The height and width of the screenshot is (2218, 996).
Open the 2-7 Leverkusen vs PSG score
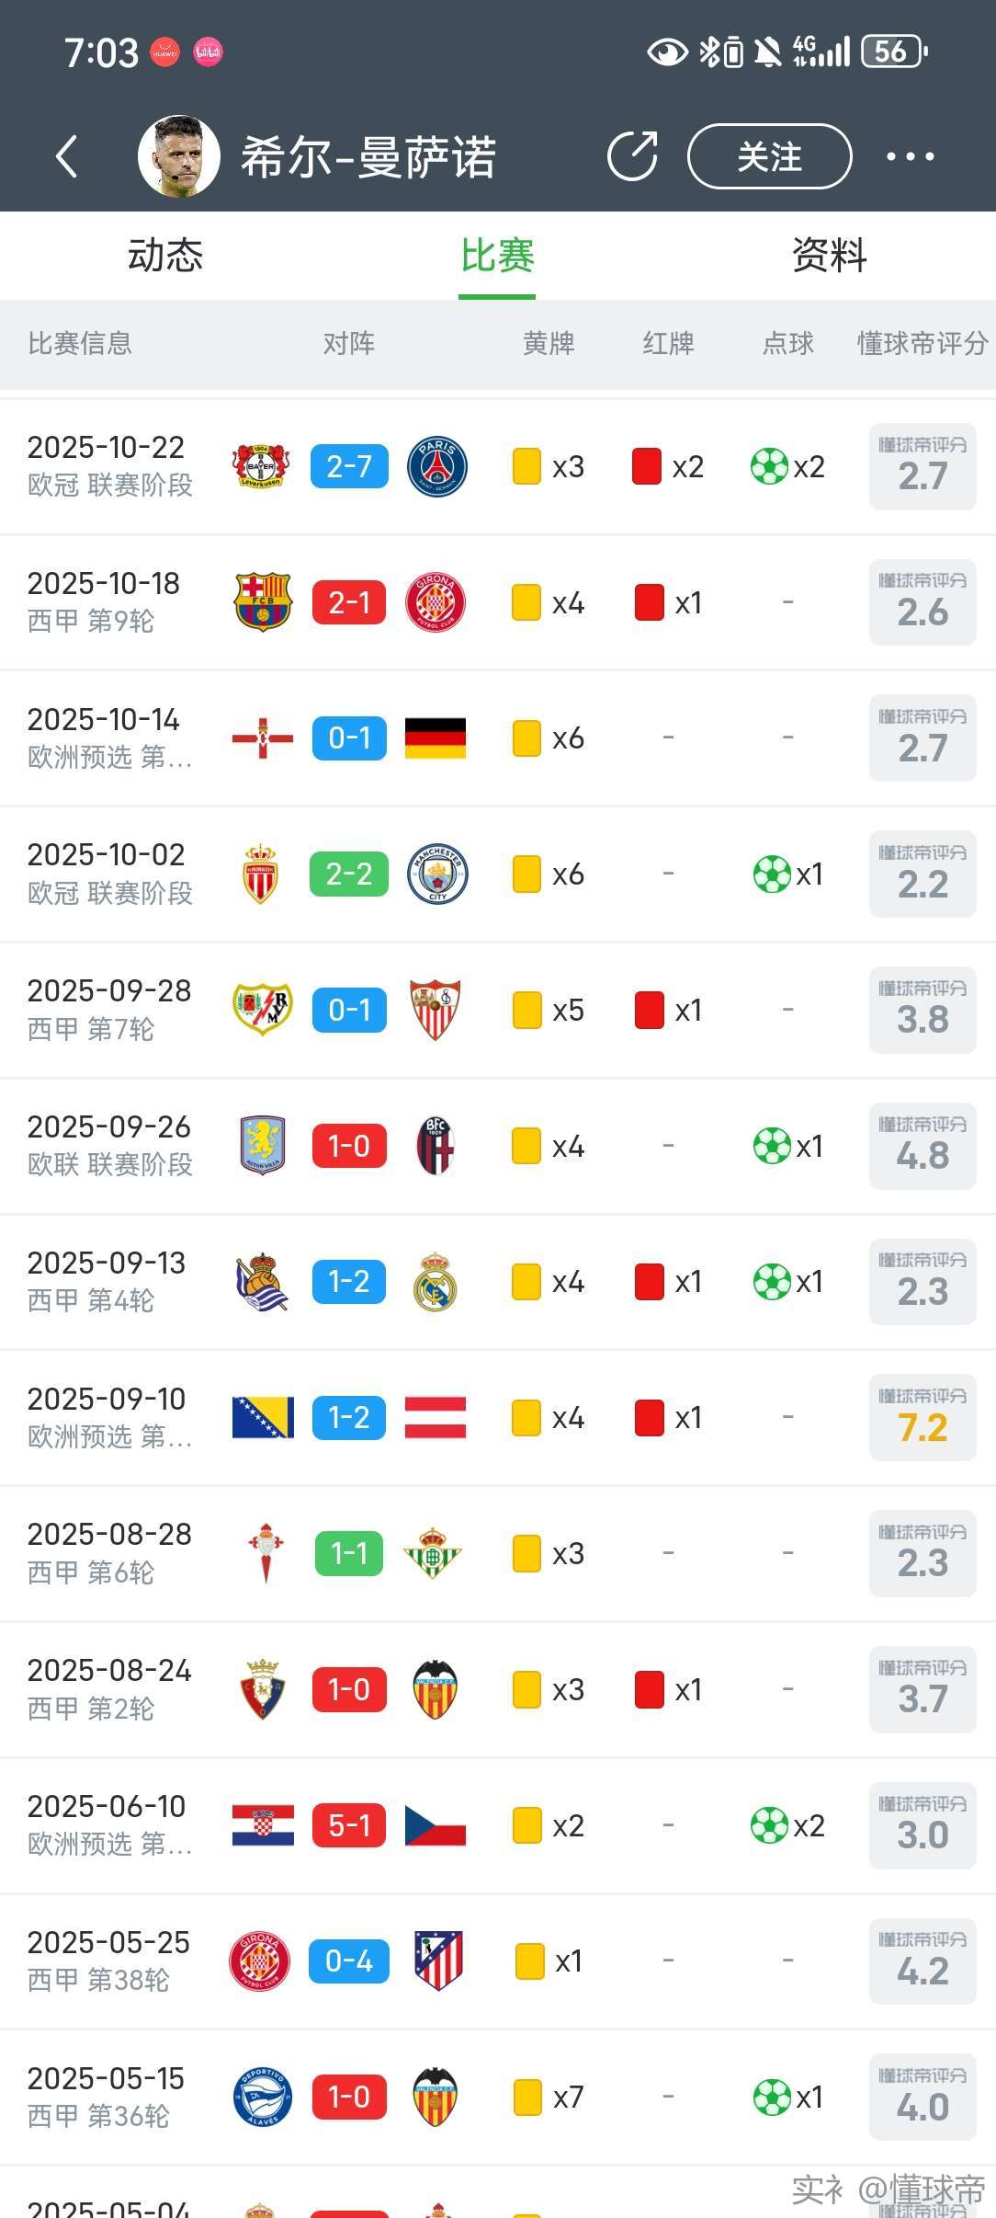click(x=349, y=466)
